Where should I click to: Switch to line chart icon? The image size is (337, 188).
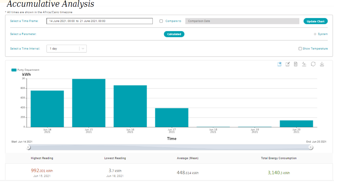point(304,64)
